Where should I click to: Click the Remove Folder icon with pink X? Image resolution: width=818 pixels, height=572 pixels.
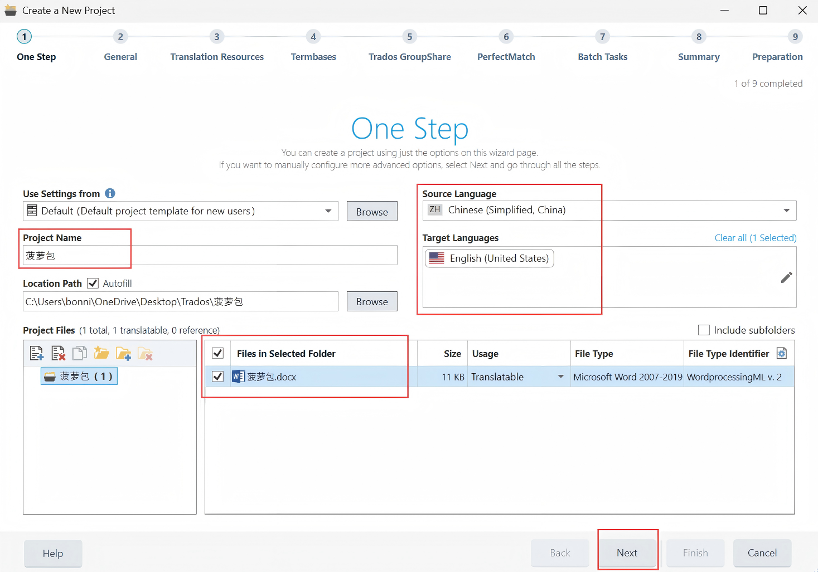[145, 353]
